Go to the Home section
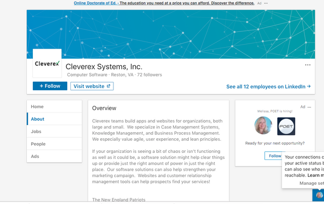Viewport: 324px width, 204px height. click(x=54, y=107)
